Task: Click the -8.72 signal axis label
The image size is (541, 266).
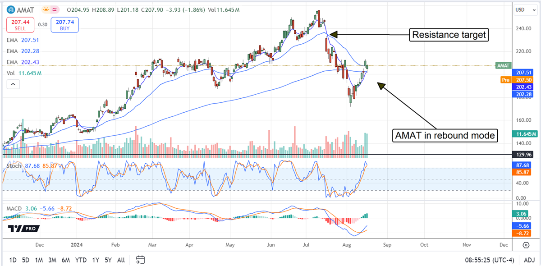Action: pos(522,234)
